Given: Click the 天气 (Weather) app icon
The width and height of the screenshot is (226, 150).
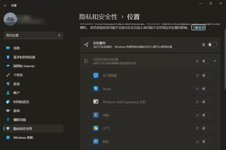Looking at the screenshot, I should pos(96,128).
